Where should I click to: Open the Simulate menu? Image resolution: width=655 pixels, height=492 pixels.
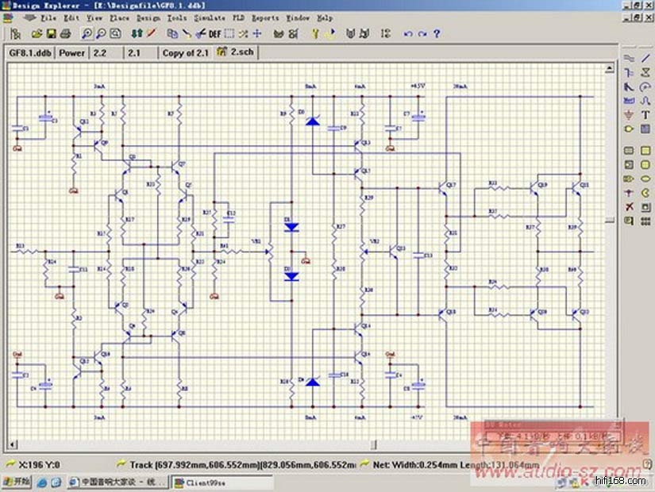(210, 17)
